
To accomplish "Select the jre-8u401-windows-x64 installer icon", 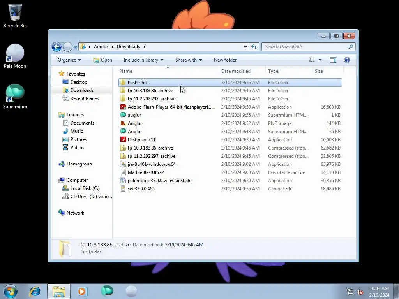I will [123, 164].
